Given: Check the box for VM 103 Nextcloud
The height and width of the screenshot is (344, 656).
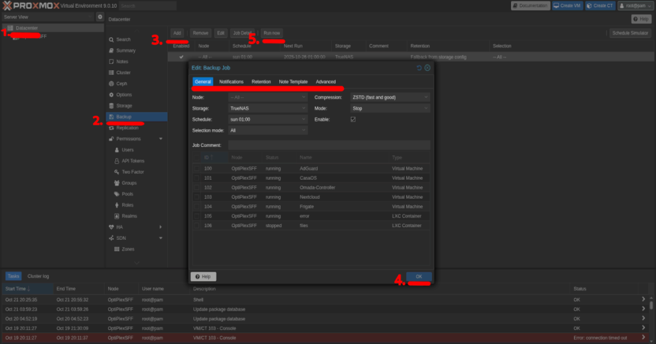Looking at the screenshot, I should pos(197,197).
